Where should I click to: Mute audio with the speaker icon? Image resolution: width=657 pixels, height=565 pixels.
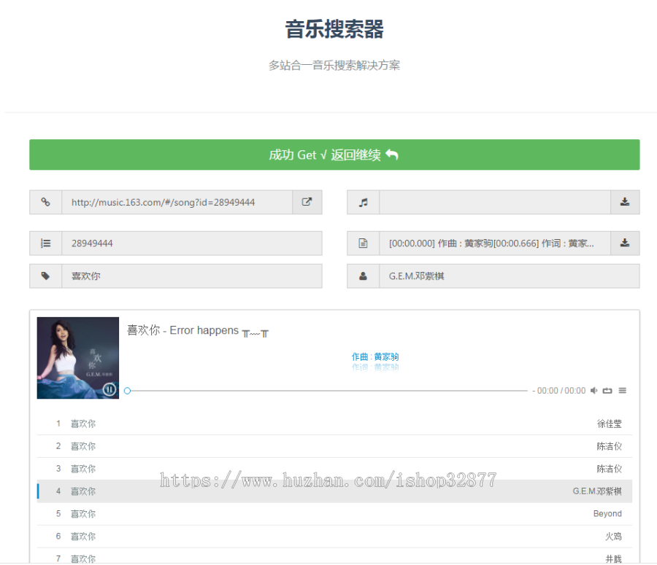(593, 391)
